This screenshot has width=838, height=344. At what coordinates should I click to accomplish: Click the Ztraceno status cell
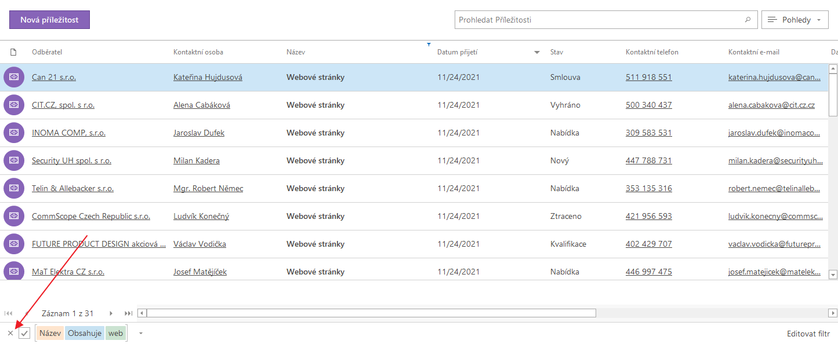coord(566,217)
